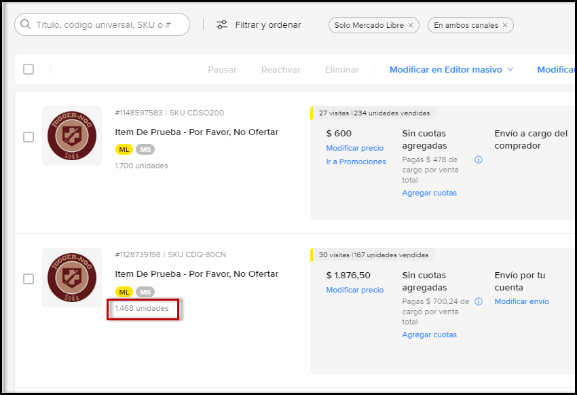The width and height of the screenshot is (577, 395).
Task: Check the box for SKU CDQ-80CN item
Action: 29,279
